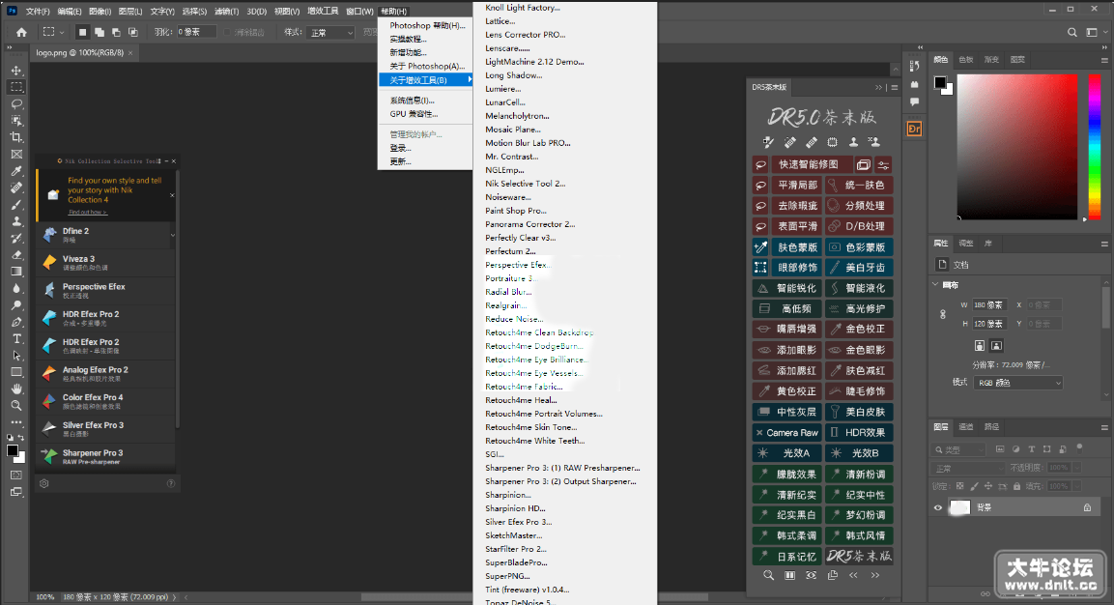Launch Viveza 3 from Nik panel
The height and width of the screenshot is (605, 1114).
[104, 262]
